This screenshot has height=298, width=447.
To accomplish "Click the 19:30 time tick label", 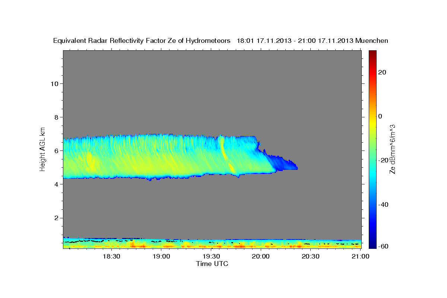I will pyautogui.click(x=211, y=256).
